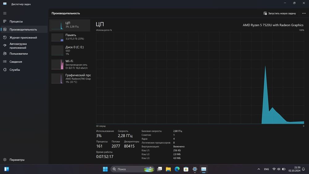Open the Сведения page
The height and width of the screenshot is (174, 309).
coord(24,62)
